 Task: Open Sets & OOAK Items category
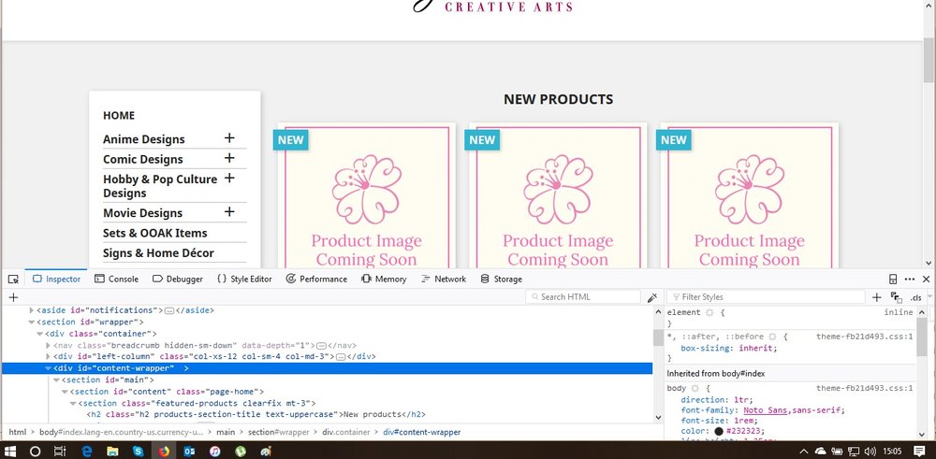pos(155,233)
